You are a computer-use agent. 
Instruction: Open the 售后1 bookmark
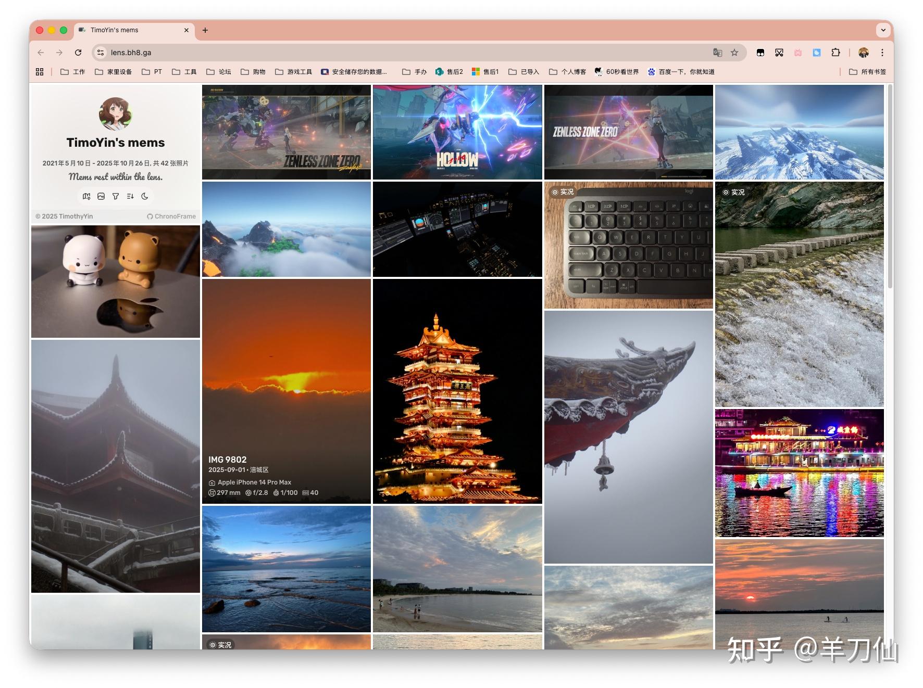pyautogui.click(x=485, y=72)
